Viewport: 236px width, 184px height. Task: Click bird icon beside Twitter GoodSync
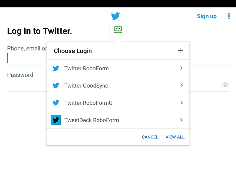click(56, 85)
